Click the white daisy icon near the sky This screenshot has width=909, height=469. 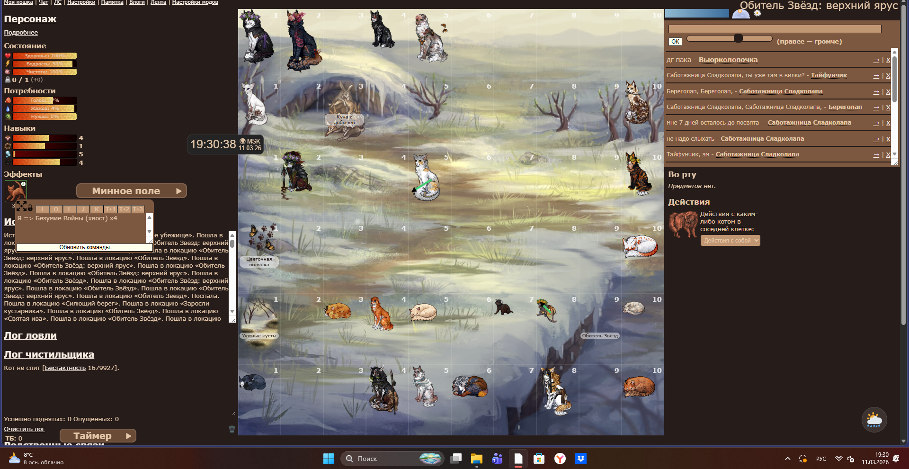pos(757,13)
